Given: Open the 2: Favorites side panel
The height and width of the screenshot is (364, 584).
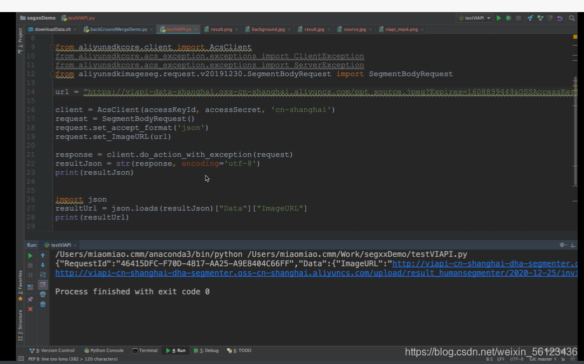Looking at the screenshot, I should pos(20,285).
